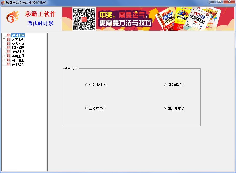Click the 彩霸王软件 red title text
This screenshot has height=173, width=236.
[x=40, y=14]
